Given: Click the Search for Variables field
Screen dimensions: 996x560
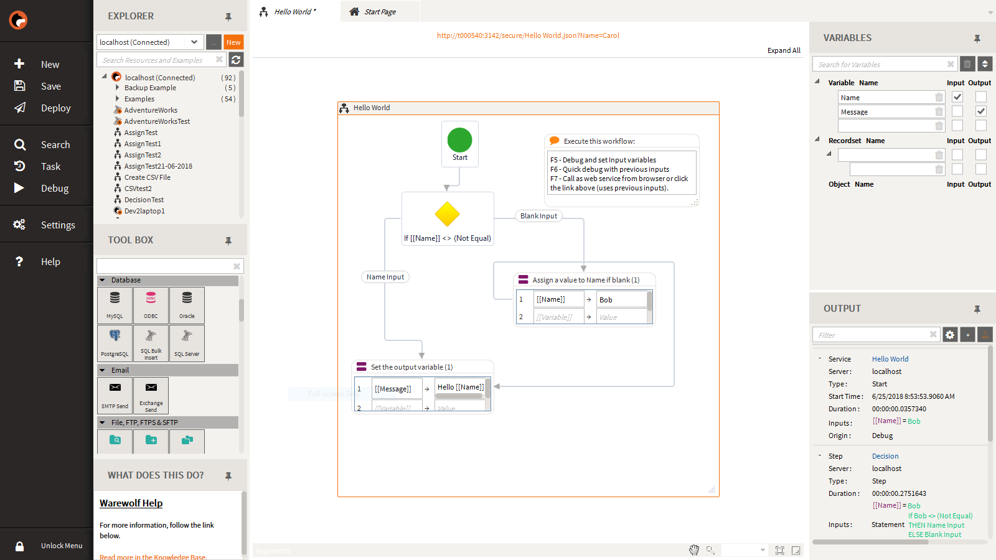Looking at the screenshot, I should pos(881,65).
